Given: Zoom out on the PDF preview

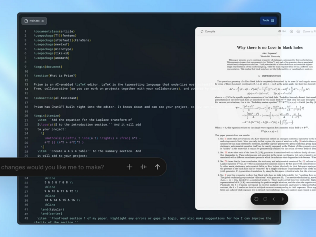Looking at the screenshot, I should point(298,32).
